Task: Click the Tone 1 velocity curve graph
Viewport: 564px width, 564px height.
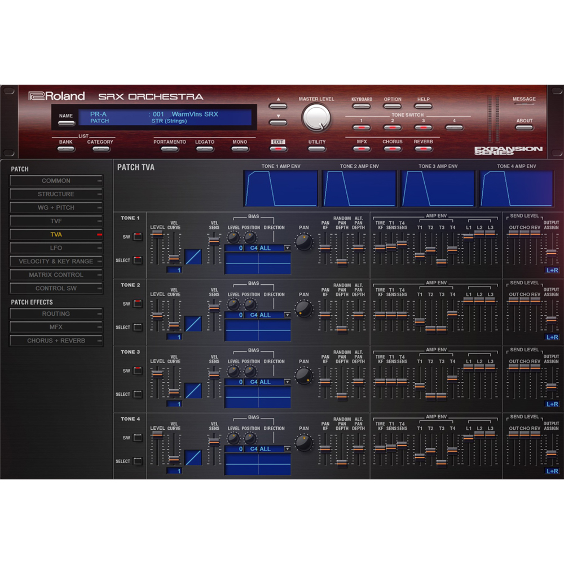Action: tap(193, 257)
